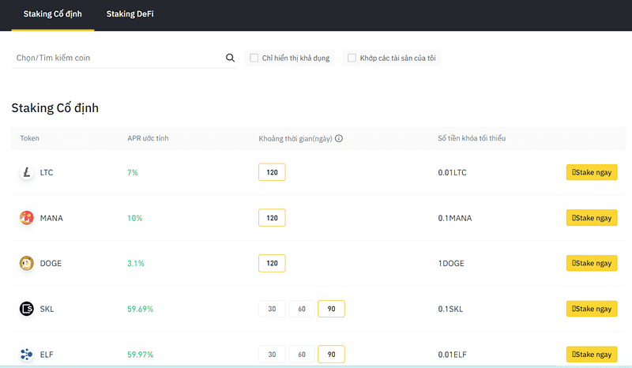Tick 'Khớp các tài sản của tôi' checkbox
This screenshot has height=368, width=632.
[x=352, y=58]
